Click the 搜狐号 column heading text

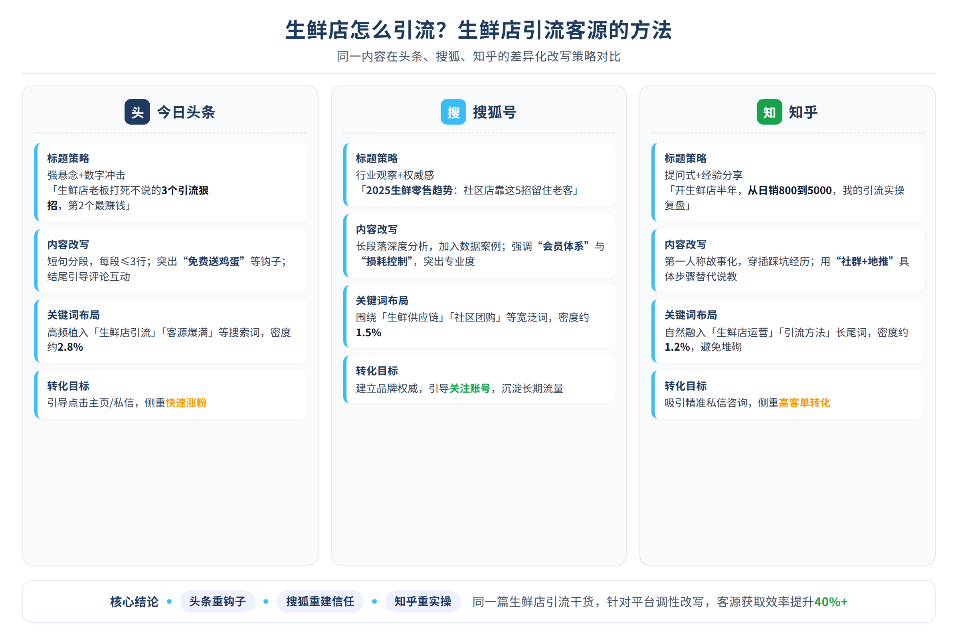point(495,112)
